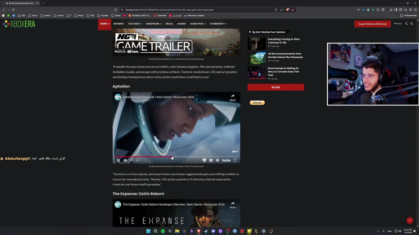Viewport: 419px width, 235px height.
Task: Open Spotify from the taskbar
Action: (x=163, y=231)
